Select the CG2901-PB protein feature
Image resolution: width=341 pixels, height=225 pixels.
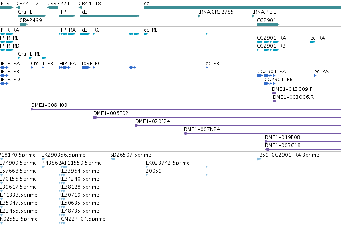270,84
